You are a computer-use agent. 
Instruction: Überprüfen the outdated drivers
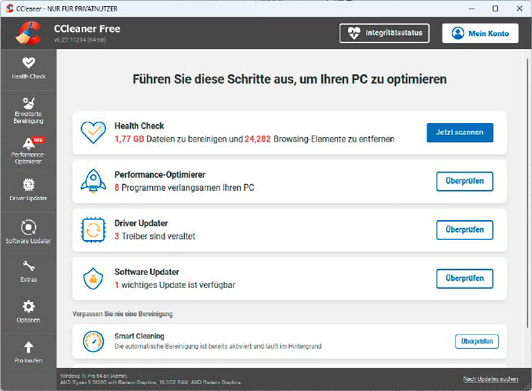pos(464,230)
